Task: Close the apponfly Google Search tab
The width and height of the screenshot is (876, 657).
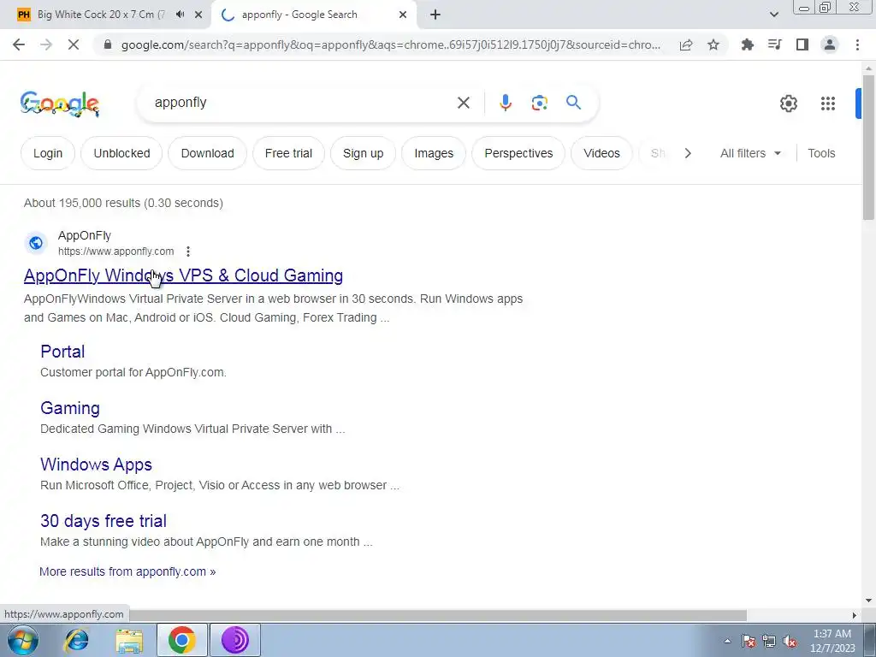Action: point(403,15)
